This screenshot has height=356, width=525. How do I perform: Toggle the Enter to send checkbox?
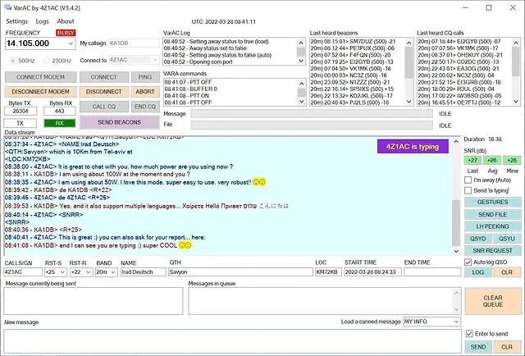(469, 334)
